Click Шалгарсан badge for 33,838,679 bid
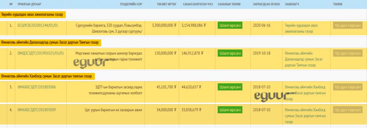367x129 pixels. [230, 110]
